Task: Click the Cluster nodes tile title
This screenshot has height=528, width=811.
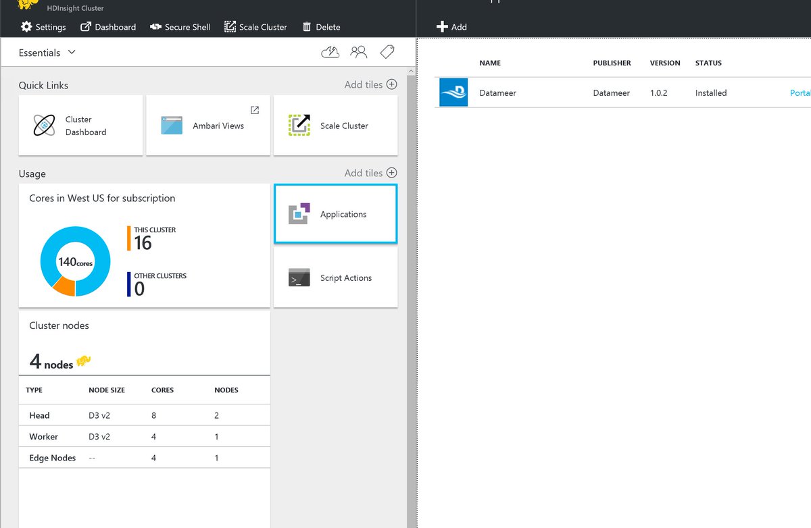Action: point(59,325)
